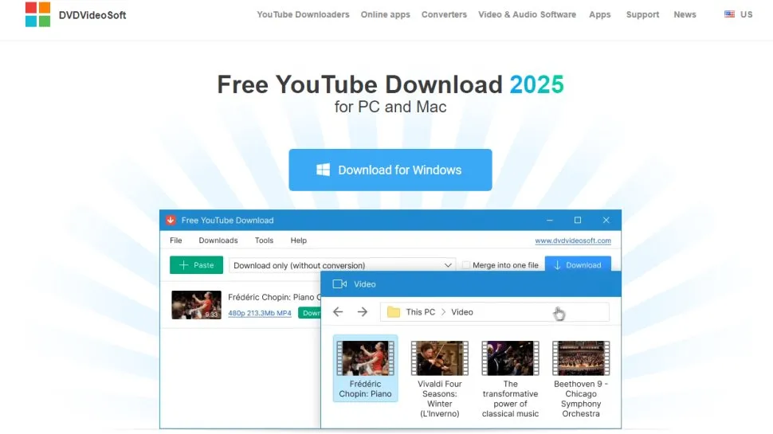Go to the Support page
This screenshot has height=434, width=773.
[642, 15]
